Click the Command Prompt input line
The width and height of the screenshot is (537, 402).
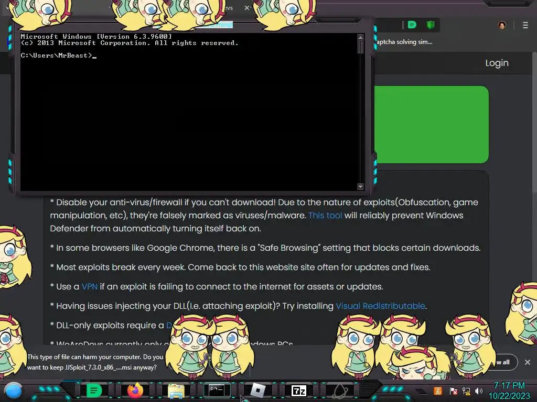(x=58, y=55)
